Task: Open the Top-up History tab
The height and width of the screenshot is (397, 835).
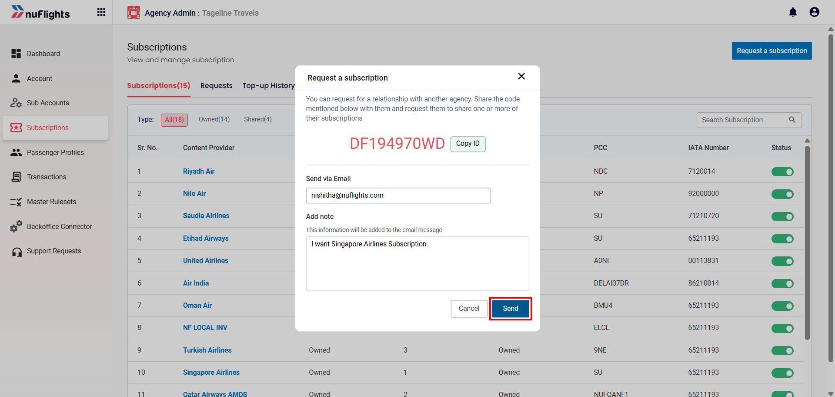Action: [268, 86]
